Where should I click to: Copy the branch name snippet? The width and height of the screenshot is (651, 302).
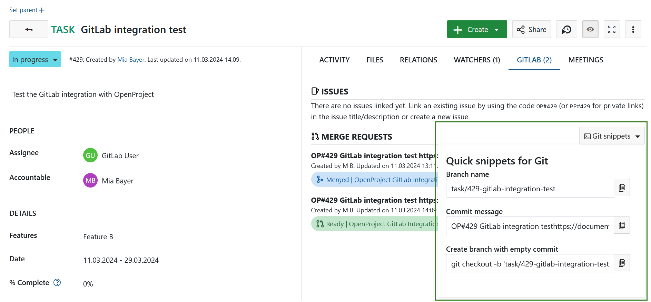click(622, 188)
